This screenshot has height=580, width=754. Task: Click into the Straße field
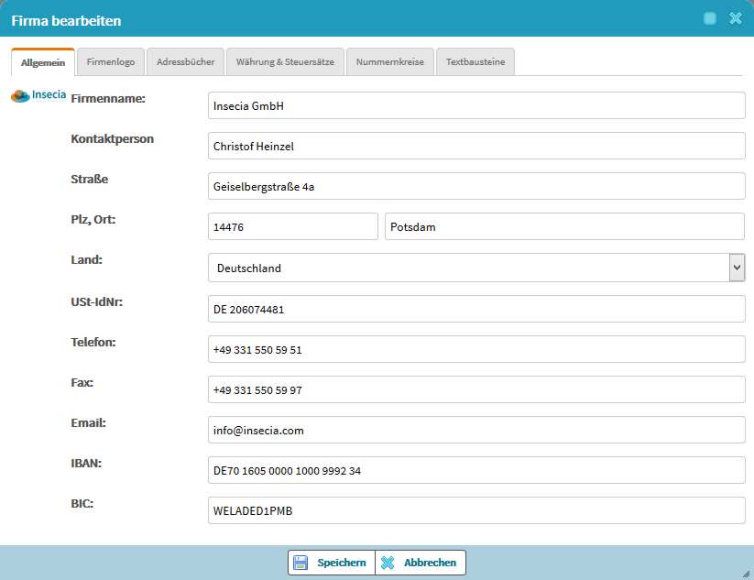(x=476, y=187)
